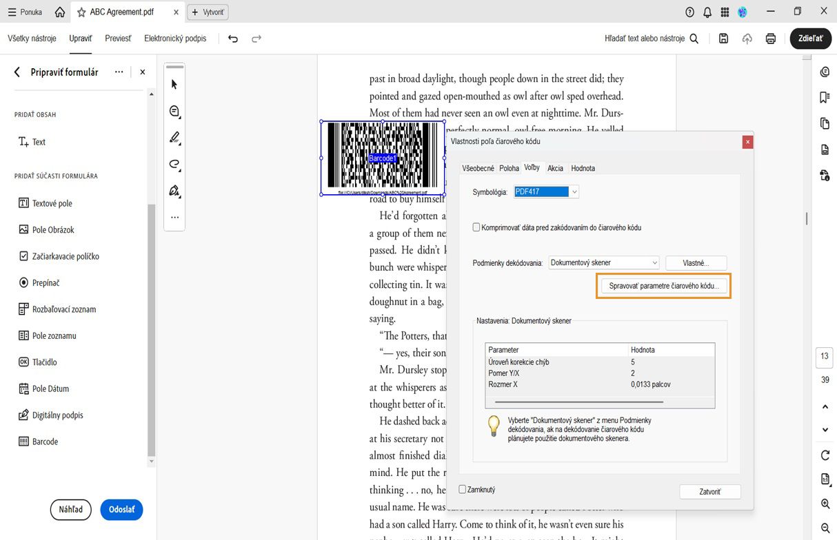Open the user profile avatar

pos(743,12)
